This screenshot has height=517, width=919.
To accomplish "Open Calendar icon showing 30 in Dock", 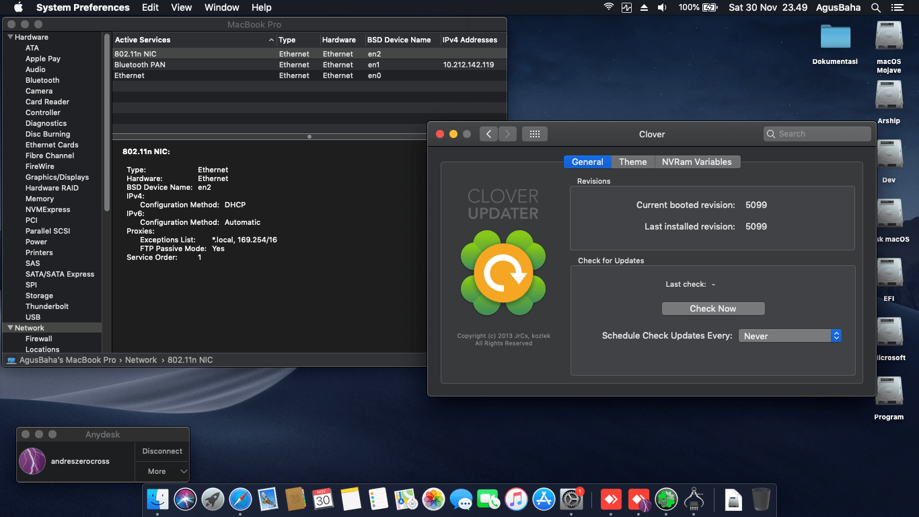I will click(x=323, y=499).
